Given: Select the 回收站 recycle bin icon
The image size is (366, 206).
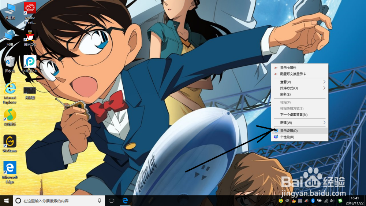Looking at the screenshot, I should click(10, 64).
